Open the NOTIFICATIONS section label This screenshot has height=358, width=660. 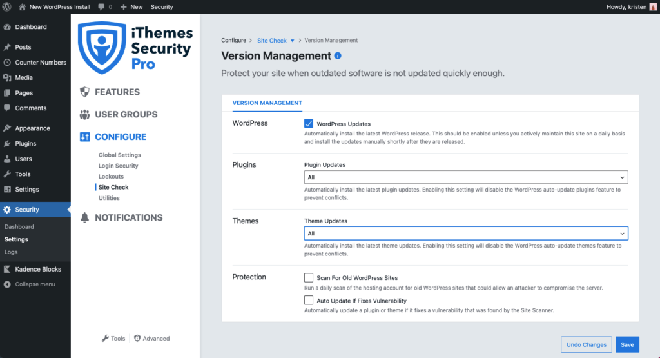click(128, 218)
